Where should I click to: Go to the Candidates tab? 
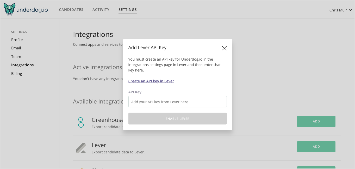[x=71, y=10]
